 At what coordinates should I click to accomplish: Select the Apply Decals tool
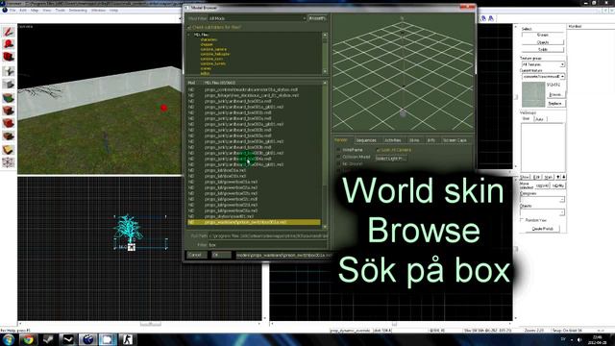9,123
